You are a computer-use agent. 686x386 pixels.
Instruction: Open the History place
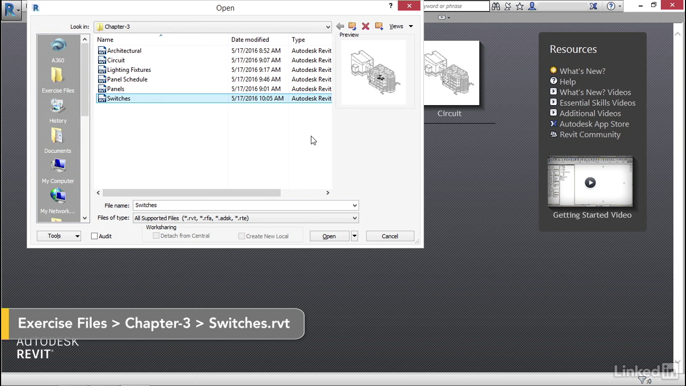click(x=58, y=111)
